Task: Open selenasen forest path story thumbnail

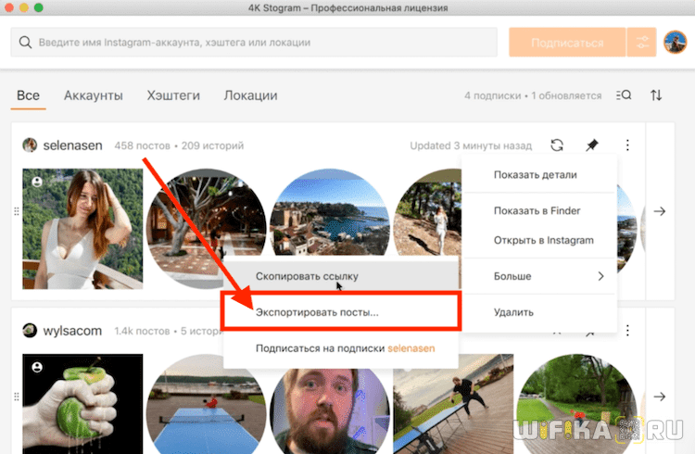Action: (427, 213)
